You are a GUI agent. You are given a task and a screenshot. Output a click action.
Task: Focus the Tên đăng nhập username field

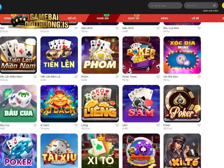coord(165,6)
